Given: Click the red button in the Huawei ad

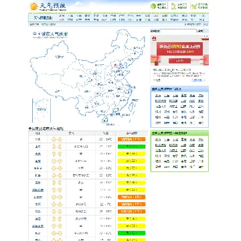Looking at the screenshot, I should [x=179, y=61].
